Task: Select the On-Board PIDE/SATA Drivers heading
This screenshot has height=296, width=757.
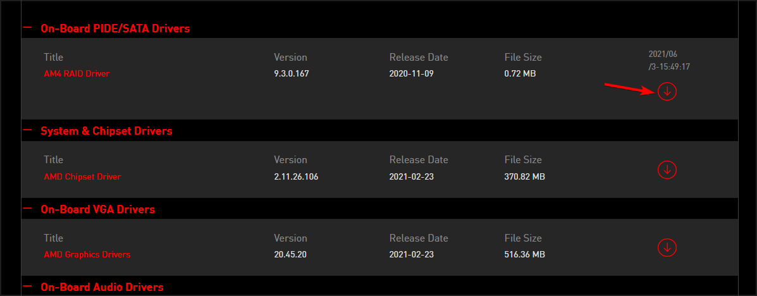Action: tap(115, 28)
